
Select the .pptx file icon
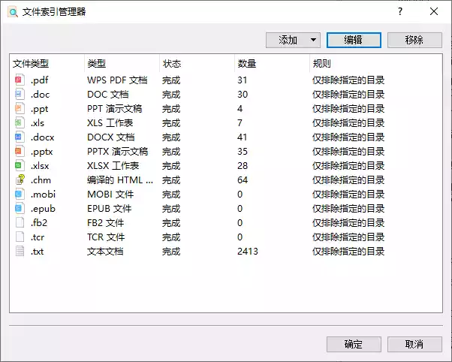click(20, 152)
